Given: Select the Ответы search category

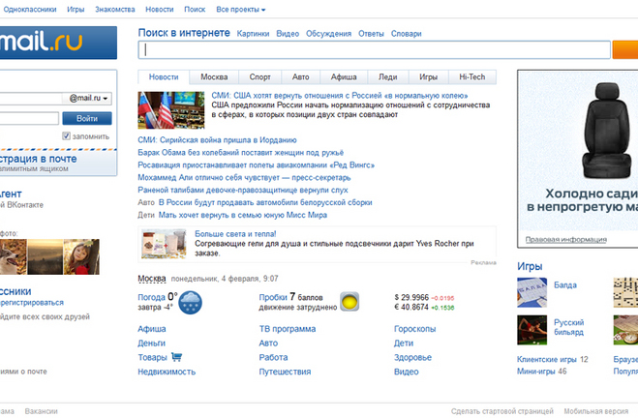Looking at the screenshot, I should [371, 34].
